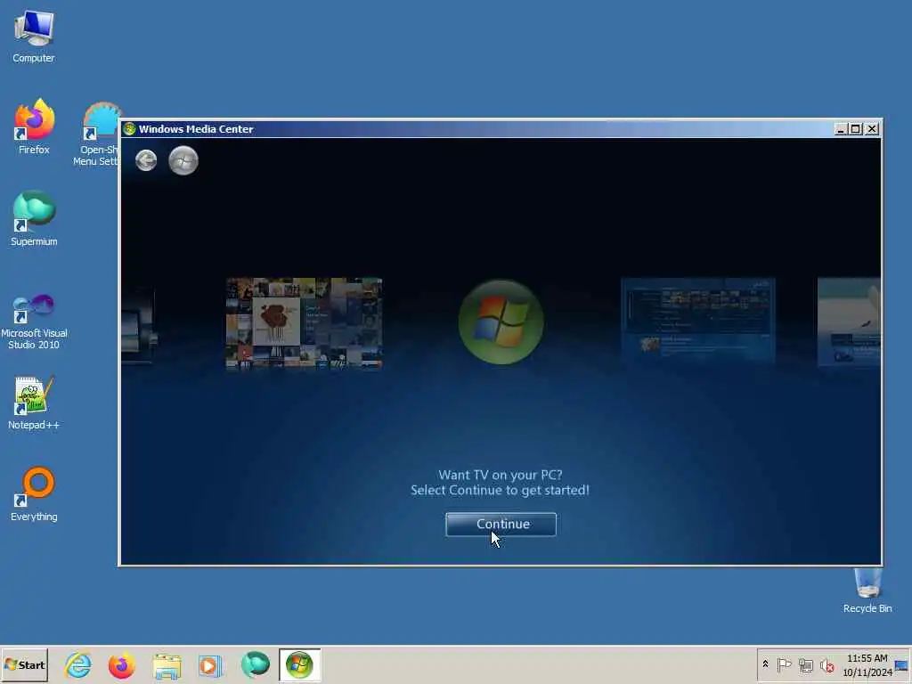This screenshot has width=912, height=684.
Task: Open the network tray icon
Action: coord(805,665)
